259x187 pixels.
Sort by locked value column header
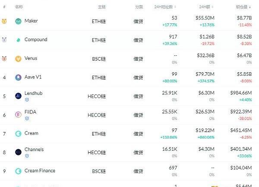pyautogui.click(x=243, y=7)
